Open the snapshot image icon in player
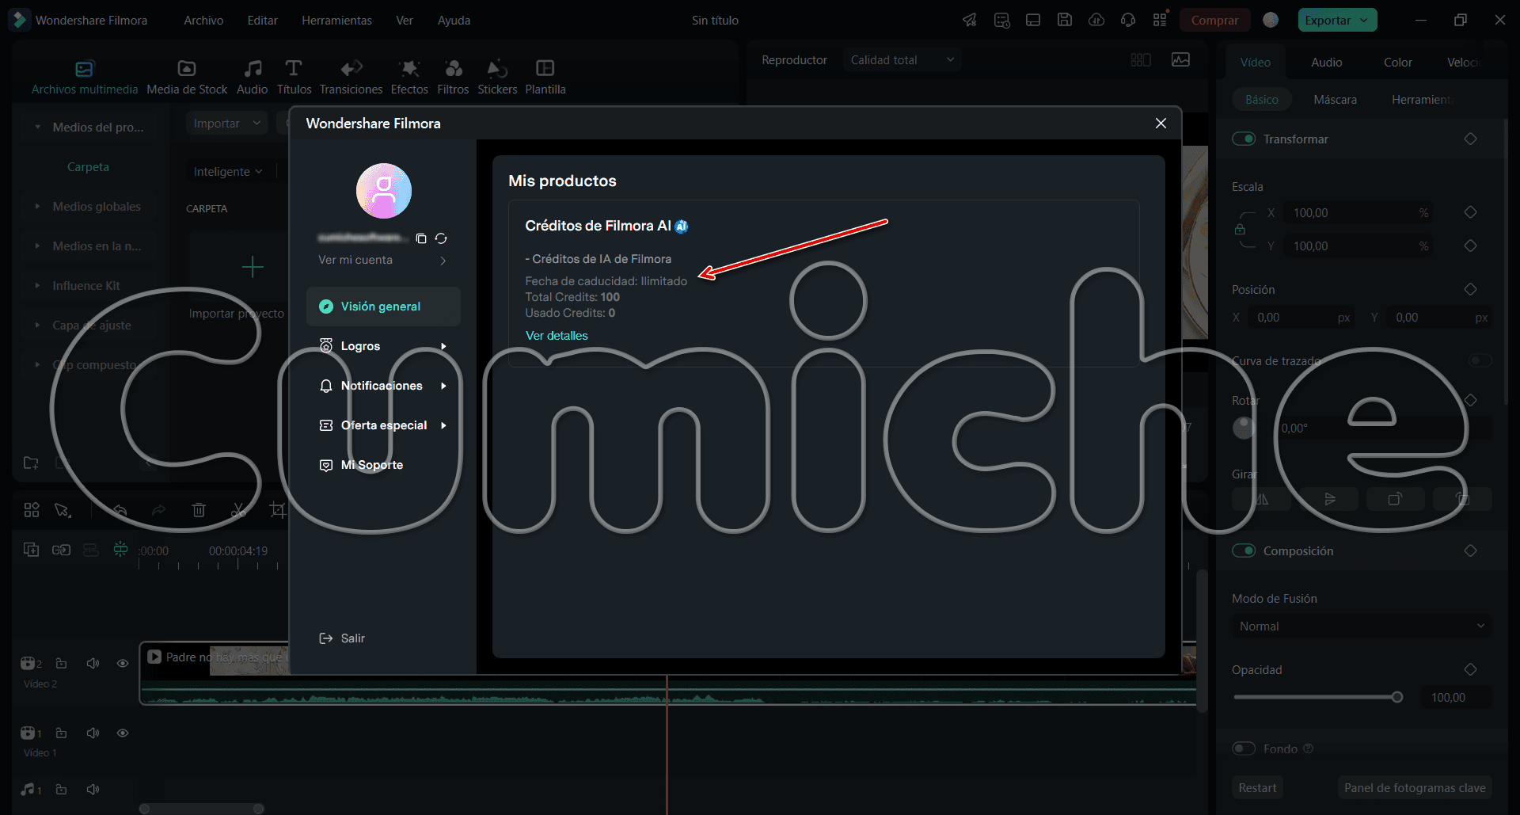 coord(1180,60)
